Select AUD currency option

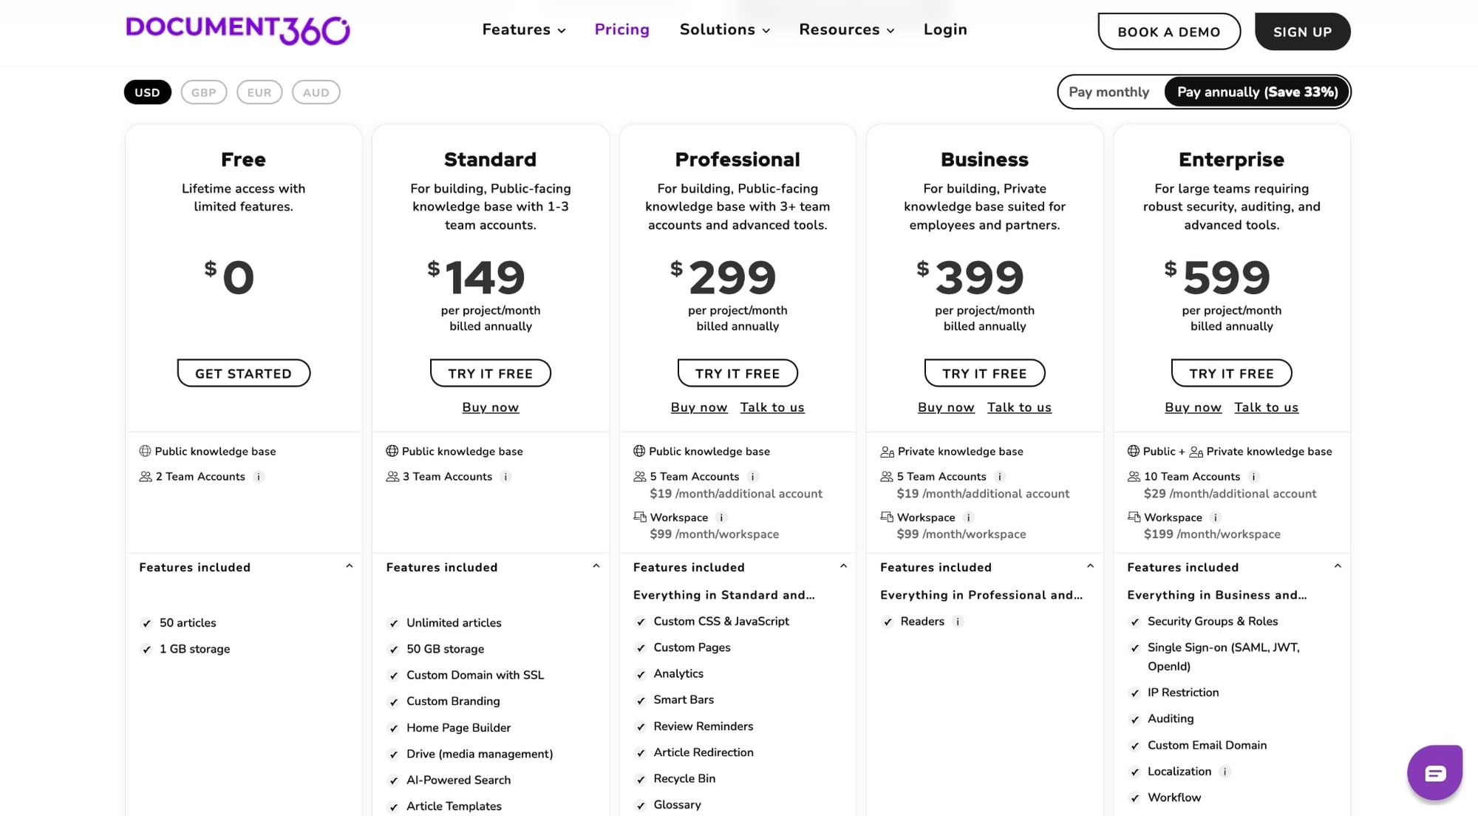click(x=316, y=92)
